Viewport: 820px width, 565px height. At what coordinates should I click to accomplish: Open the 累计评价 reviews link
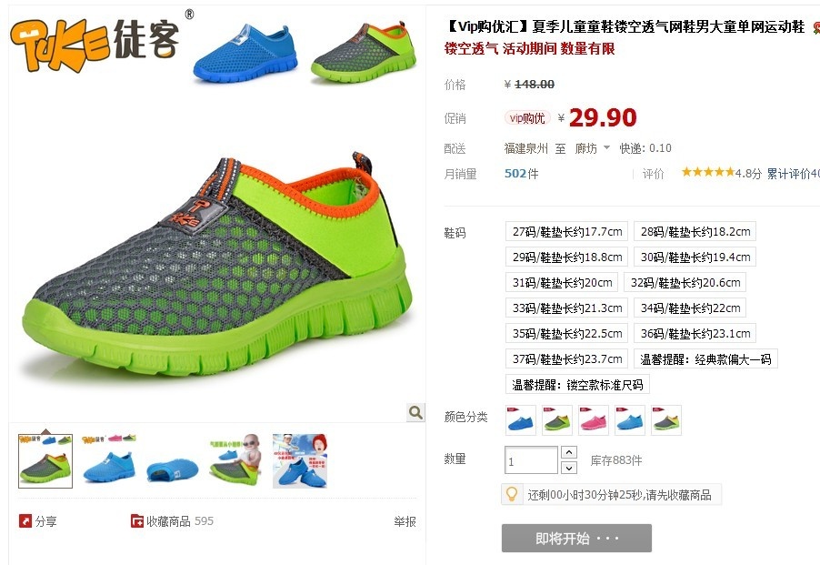pyautogui.click(x=793, y=174)
